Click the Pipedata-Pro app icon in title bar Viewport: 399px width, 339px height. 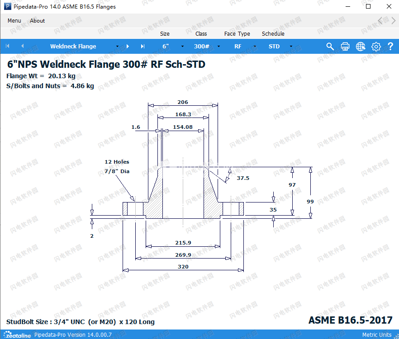pyautogui.click(x=8, y=6)
